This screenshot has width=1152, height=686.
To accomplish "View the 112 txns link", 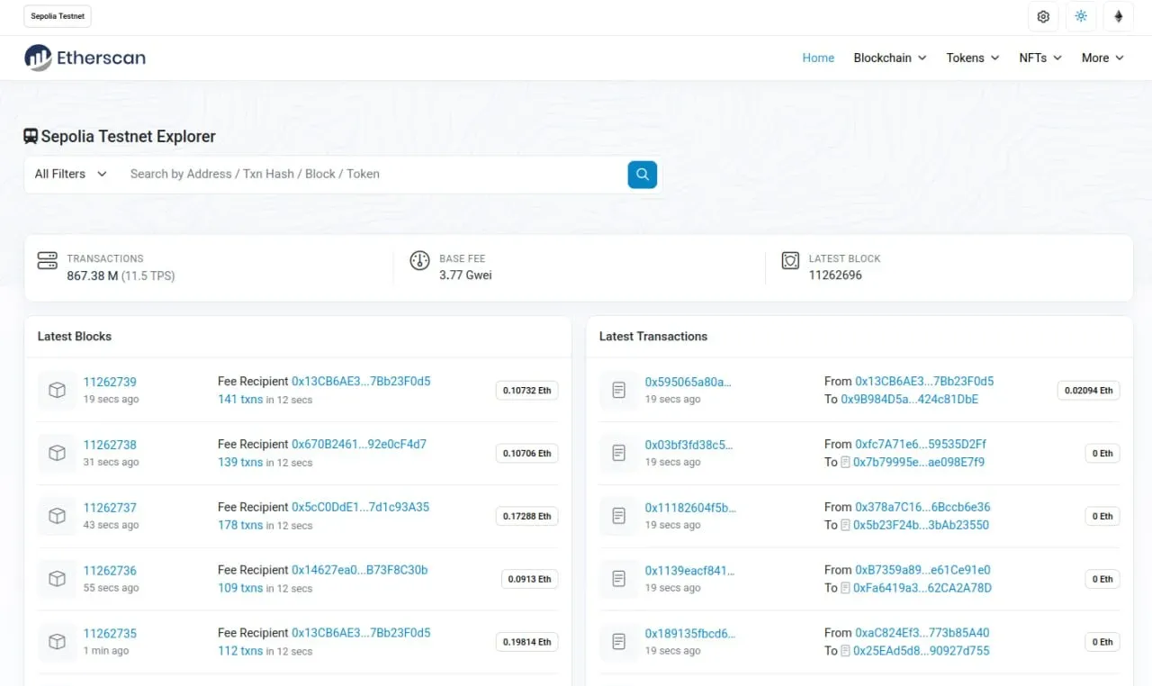I will (x=240, y=651).
